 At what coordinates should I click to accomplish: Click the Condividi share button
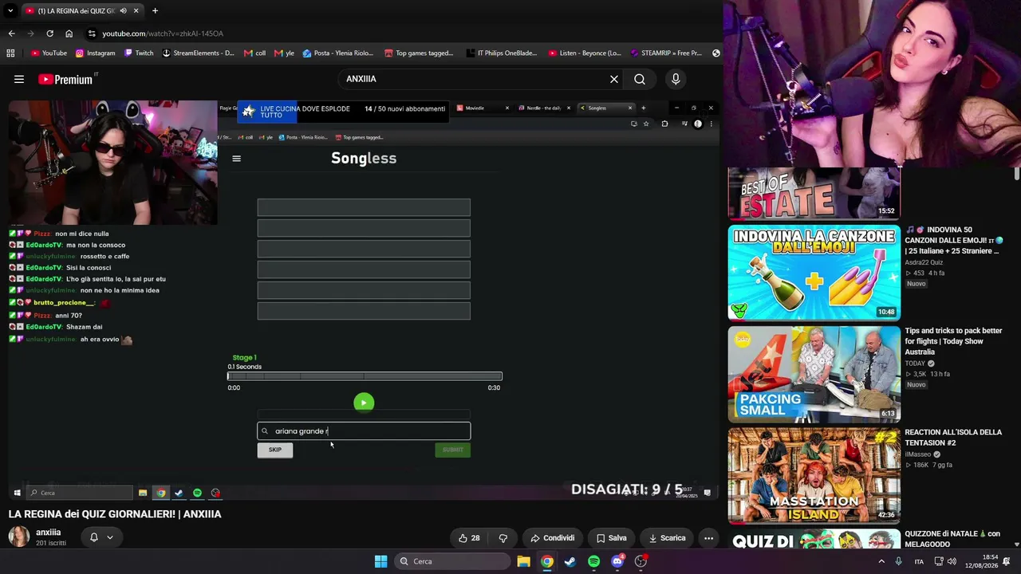point(552,538)
